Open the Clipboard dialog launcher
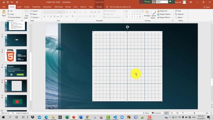 [x=22, y=21]
